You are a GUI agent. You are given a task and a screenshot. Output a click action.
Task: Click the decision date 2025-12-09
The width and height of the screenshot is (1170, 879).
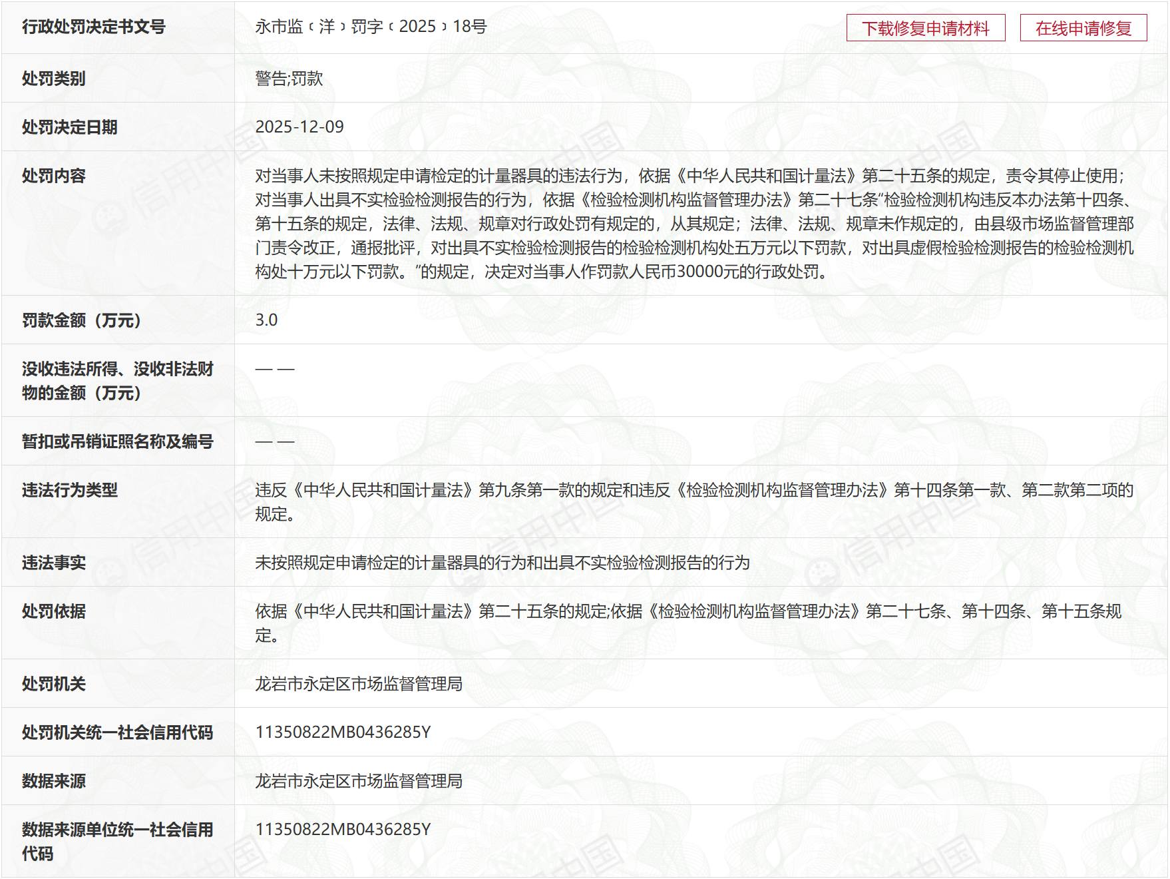(x=299, y=127)
